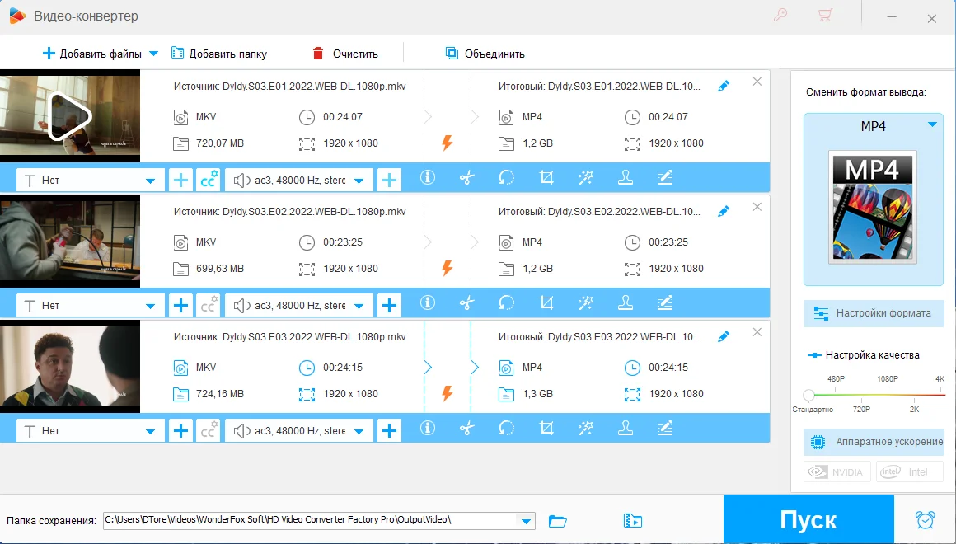Open the metadata editor icon for E02

pyautogui.click(x=665, y=302)
